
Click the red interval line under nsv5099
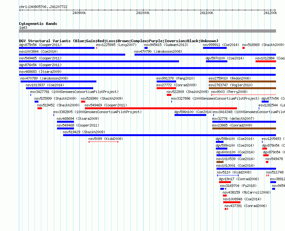[x=103, y=142]
